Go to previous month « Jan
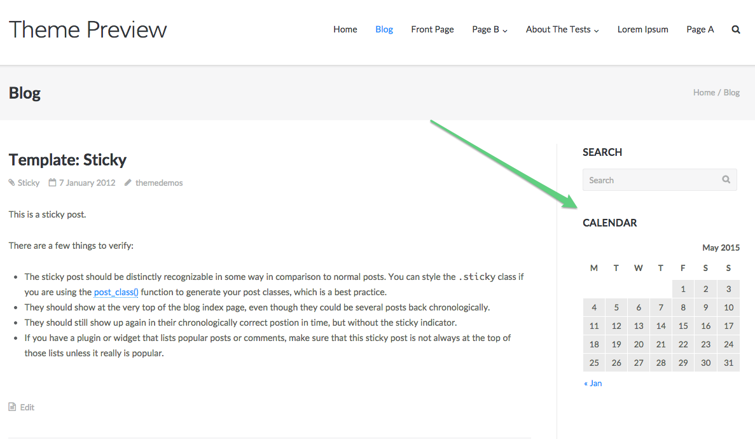Viewport: 755px width, 439px height. pos(593,383)
